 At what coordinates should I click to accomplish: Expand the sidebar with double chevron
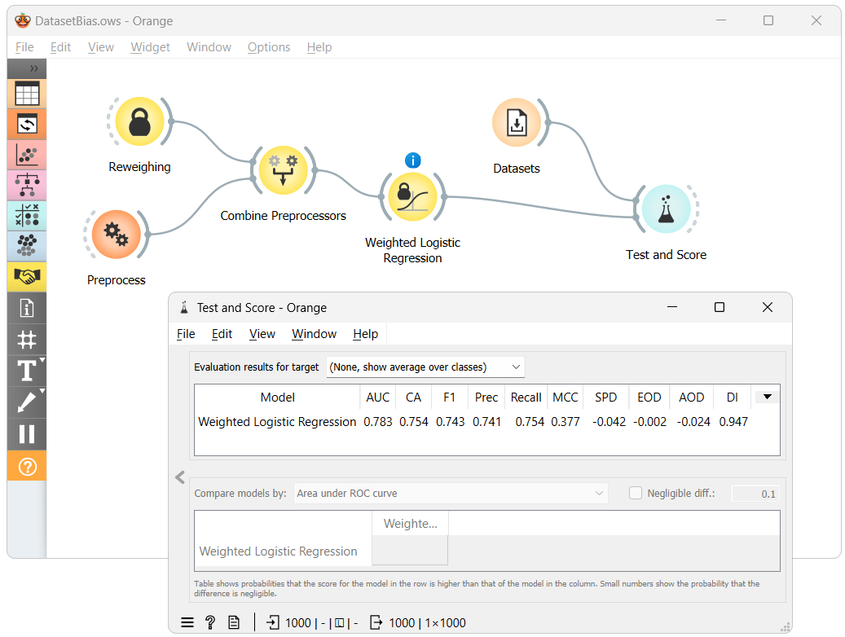tap(33, 68)
